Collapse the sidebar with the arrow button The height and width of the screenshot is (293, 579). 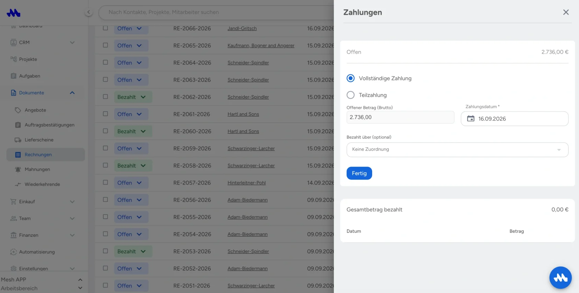(89, 12)
